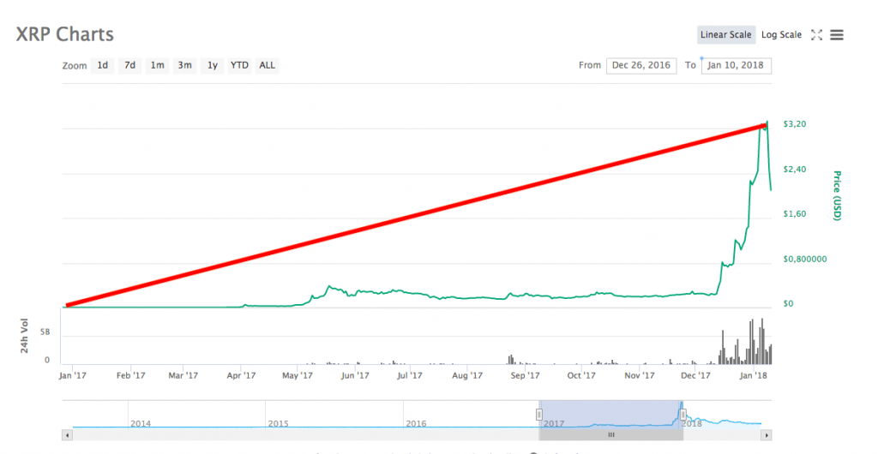This screenshot has height=454, width=878.
Task: Click the 2015 label in navigator
Action: [x=279, y=424]
